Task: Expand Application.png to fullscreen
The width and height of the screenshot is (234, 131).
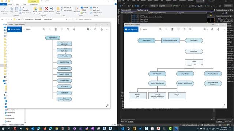Action: (107, 106)
